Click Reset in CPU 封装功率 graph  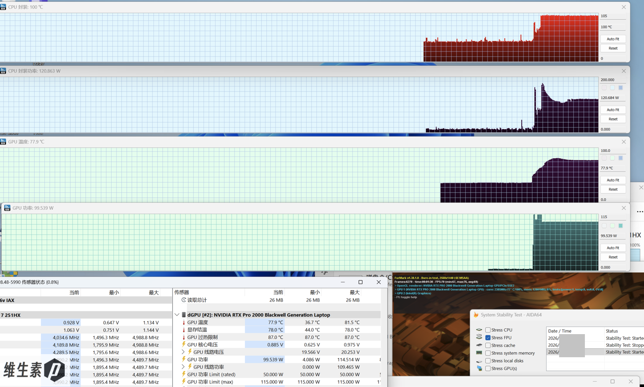[613, 119]
